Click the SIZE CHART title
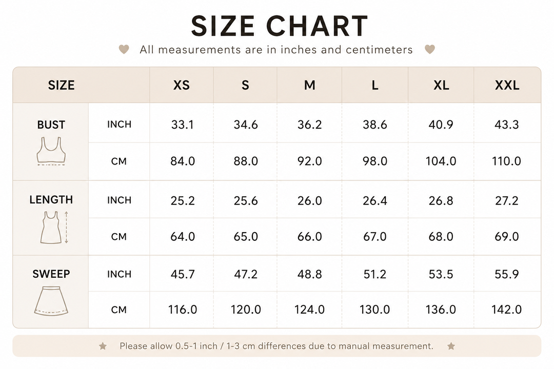 (x=280, y=26)
